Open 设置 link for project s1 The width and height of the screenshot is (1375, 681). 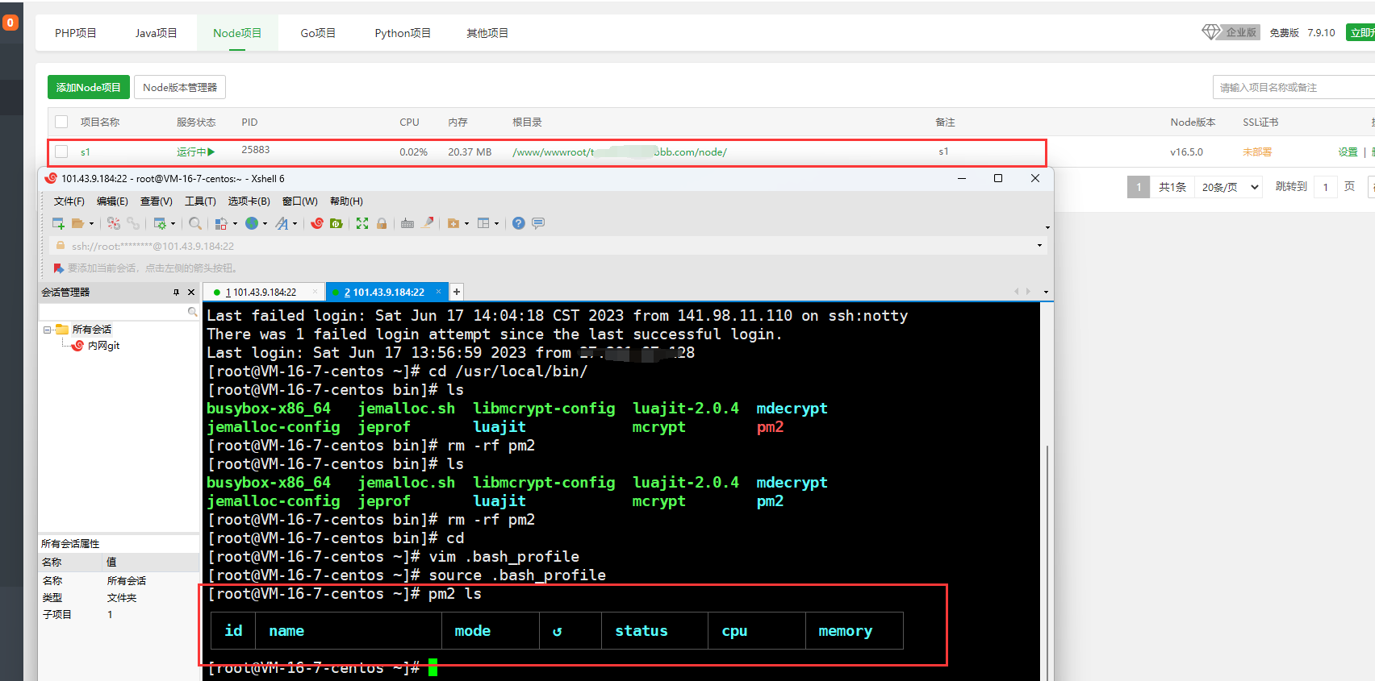(1348, 152)
